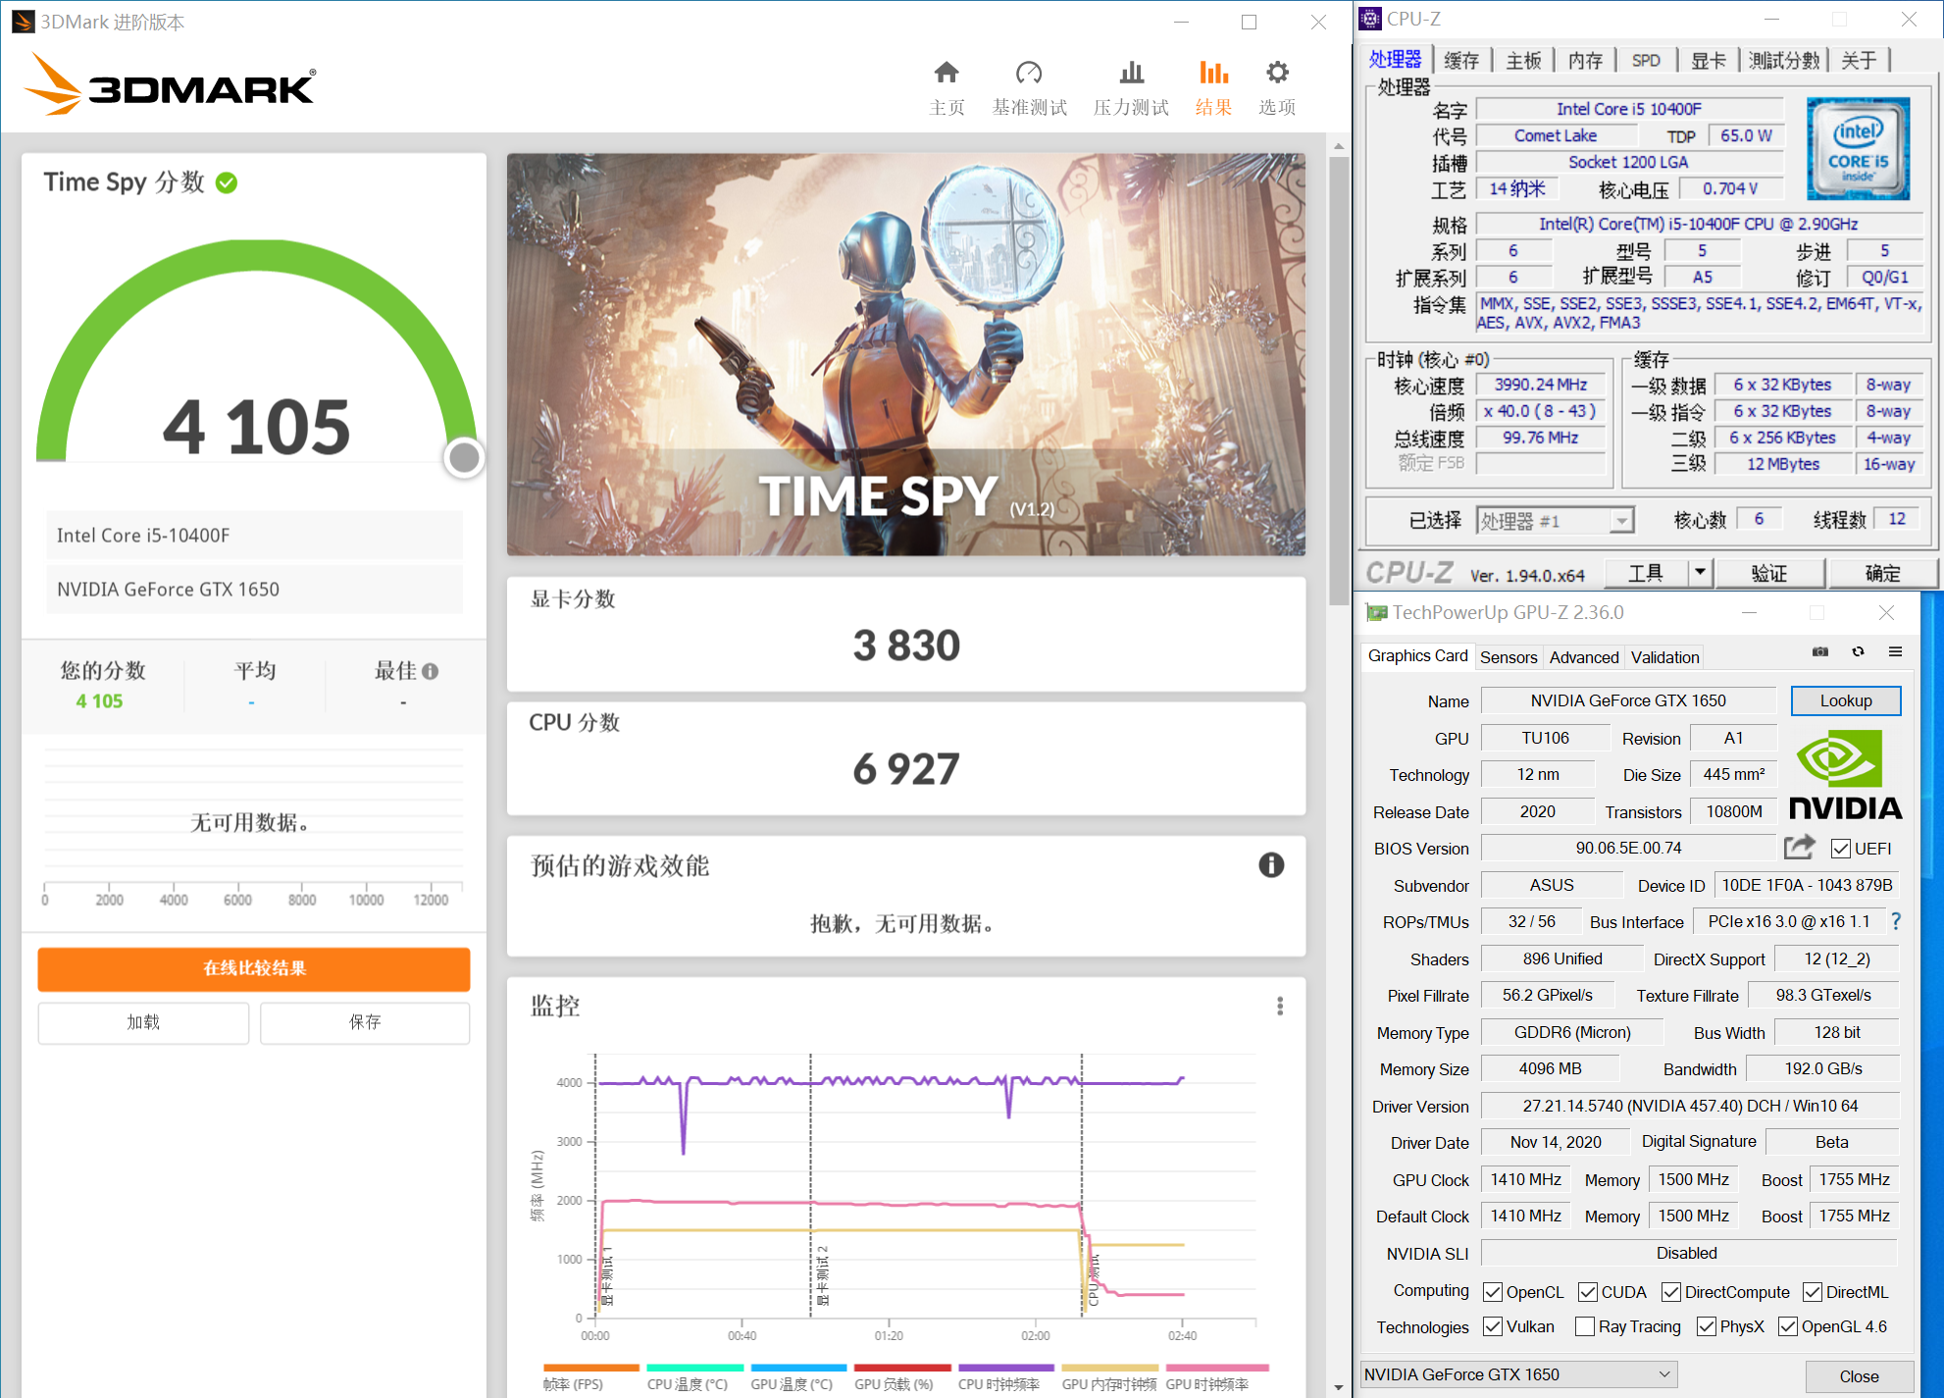Image resolution: width=1944 pixels, height=1398 pixels.
Task: Toggle the Ray Tracing checkbox
Action: [x=1585, y=1326]
